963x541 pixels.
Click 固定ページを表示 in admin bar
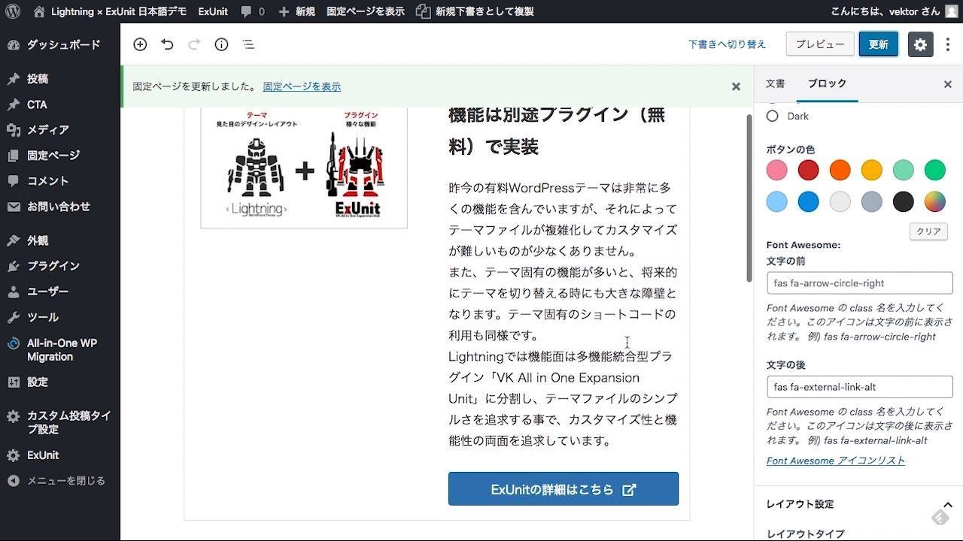pos(365,11)
